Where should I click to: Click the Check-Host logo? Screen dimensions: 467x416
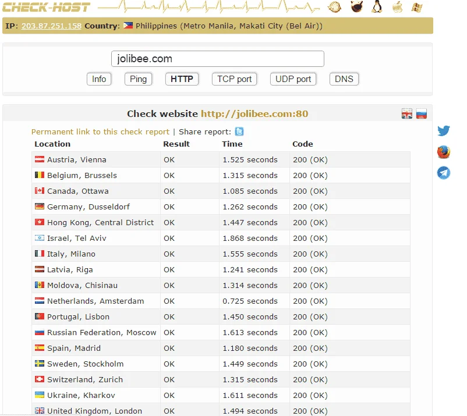tap(47, 7)
